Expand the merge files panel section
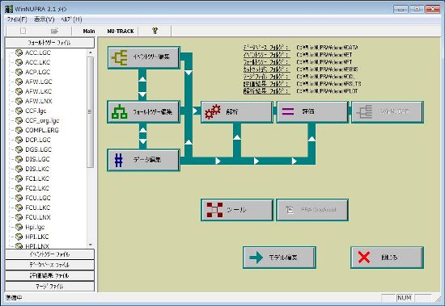Image resolution: width=445 pixels, height=306 pixels. pyautogui.click(x=49, y=286)
